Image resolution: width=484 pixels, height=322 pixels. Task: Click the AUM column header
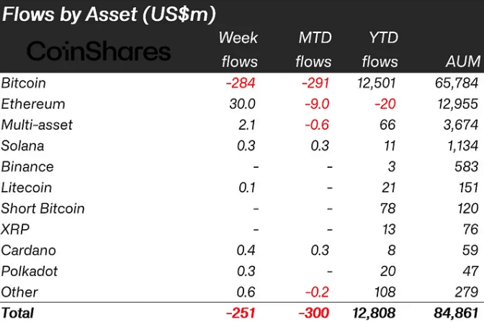[462, 62]
